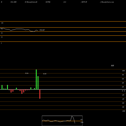126x126 pixels.
Task: Click the first green bar at left edge
Action: [x=2, y=87]
